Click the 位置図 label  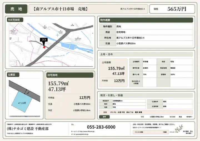(x=13, y=75)
